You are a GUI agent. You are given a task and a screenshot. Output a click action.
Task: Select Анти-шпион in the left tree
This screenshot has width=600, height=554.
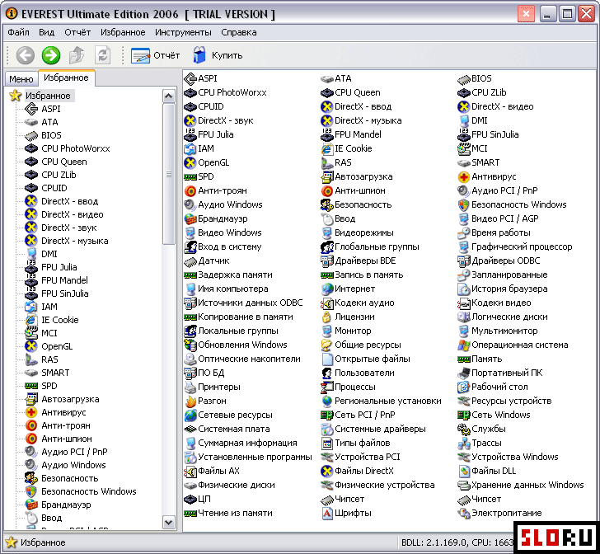pyautogui.click(x=67, y=439)
